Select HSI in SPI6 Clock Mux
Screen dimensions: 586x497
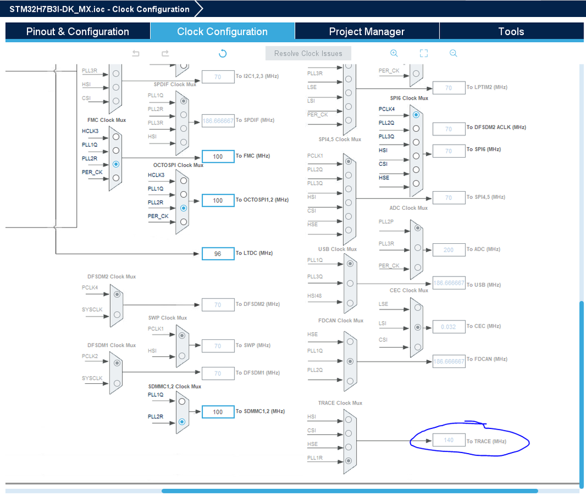[x=416, y=156]
